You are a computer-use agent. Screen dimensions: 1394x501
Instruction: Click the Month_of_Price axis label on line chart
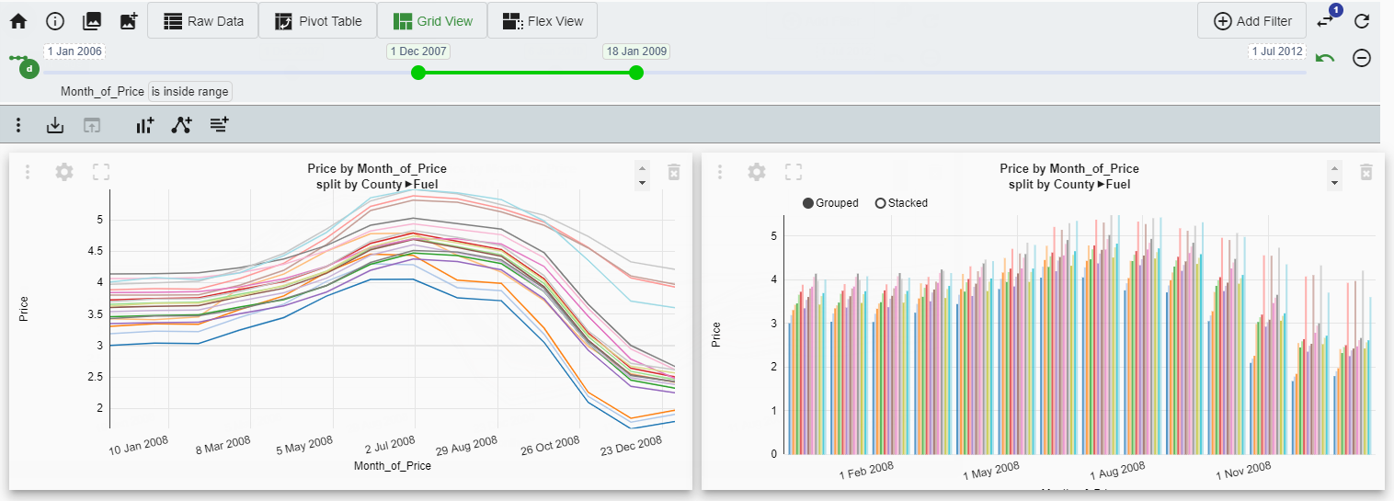pyautogui.click(x=393, y=466)
